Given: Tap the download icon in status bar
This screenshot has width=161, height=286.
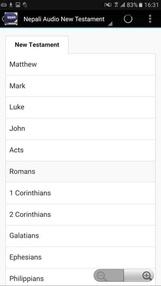Looking at the screenshot, I should click(11, 5).
